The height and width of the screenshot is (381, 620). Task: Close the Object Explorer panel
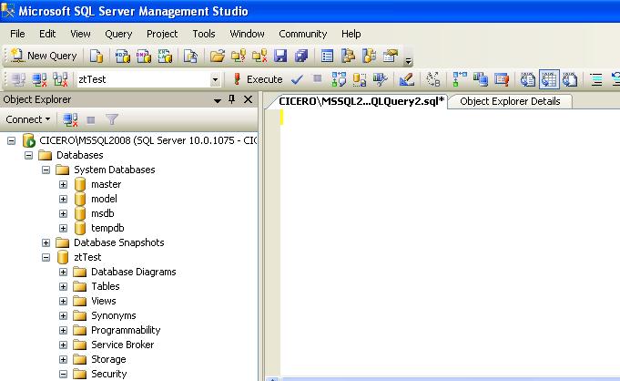(248, 99)
